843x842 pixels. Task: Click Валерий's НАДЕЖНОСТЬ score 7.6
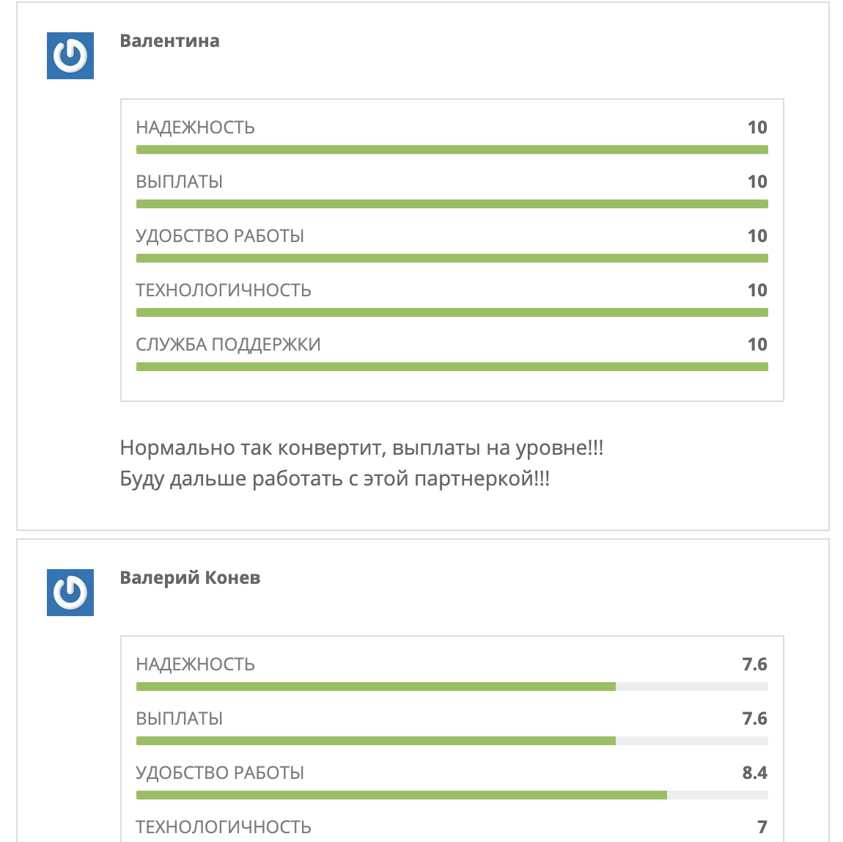coord(754,665)
